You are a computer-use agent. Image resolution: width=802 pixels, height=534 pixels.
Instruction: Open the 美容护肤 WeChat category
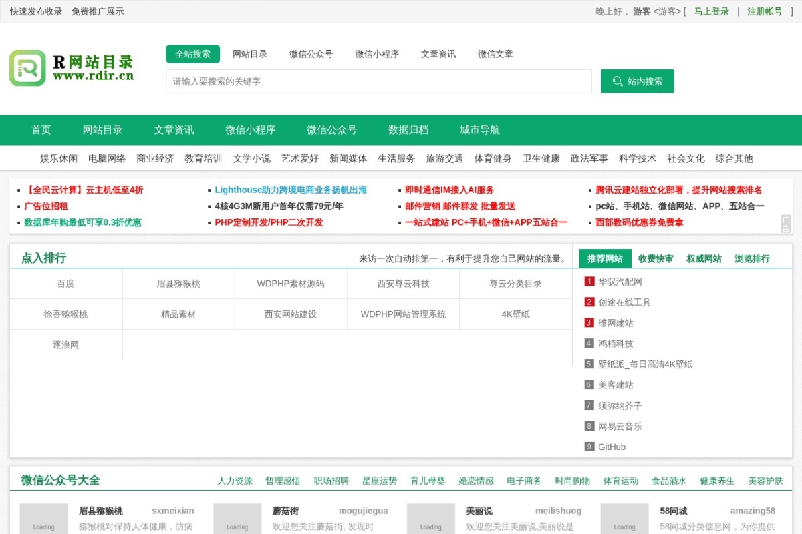[x=765, y=481]
